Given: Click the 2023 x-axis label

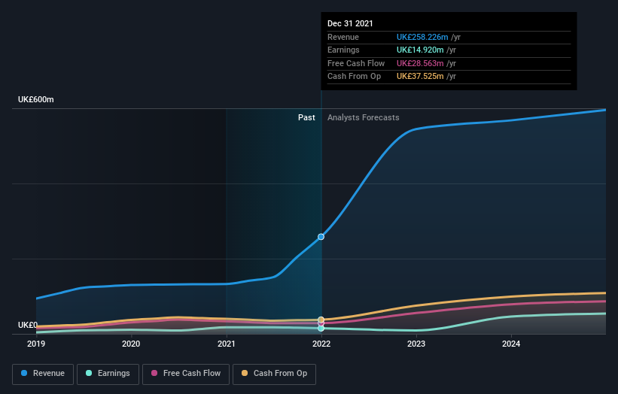Looking at the screenshot, I should click(x=416, y=344).
